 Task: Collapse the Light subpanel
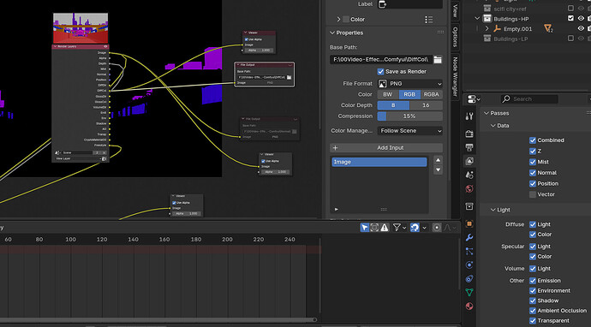[x=493, y=210]
